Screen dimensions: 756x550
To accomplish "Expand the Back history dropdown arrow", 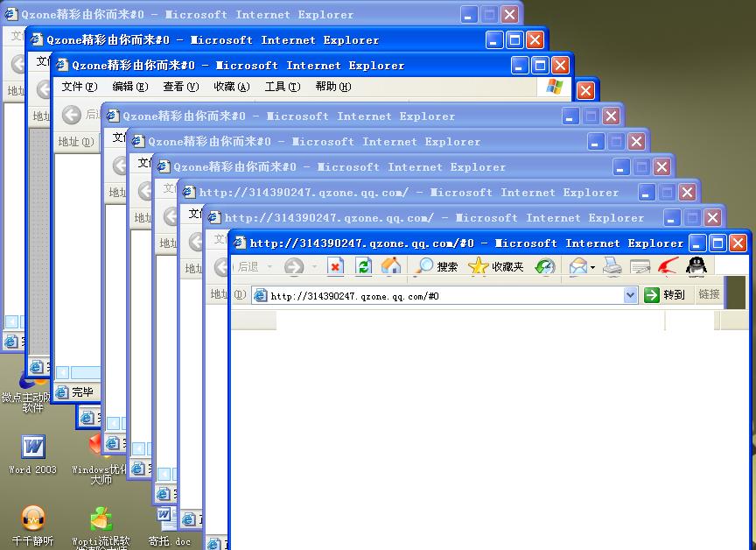I will click(x=269, y=266).
